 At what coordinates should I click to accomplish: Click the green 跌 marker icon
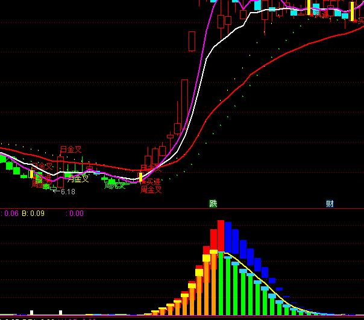click(x=213, y=203)
